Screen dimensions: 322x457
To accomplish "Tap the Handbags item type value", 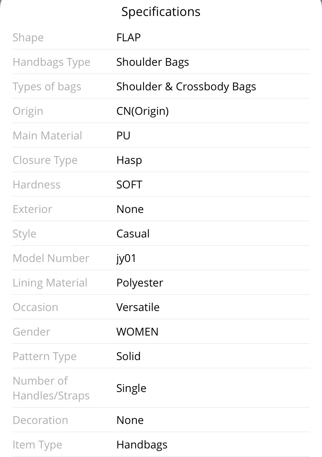I will [142, 445].
